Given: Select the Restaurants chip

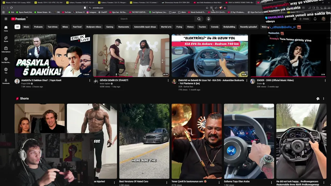Looking at the screenshot, I should point(124,27).
